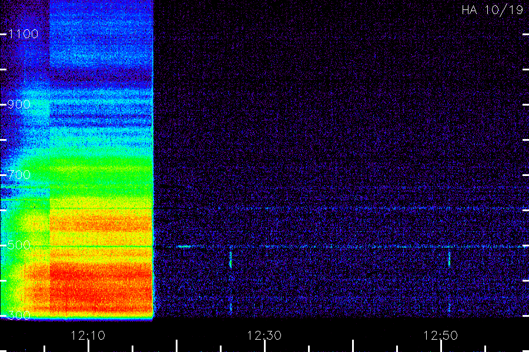529x352 pixels.
Task: Click the 12:30 time axis label
Action: [264, 336]
